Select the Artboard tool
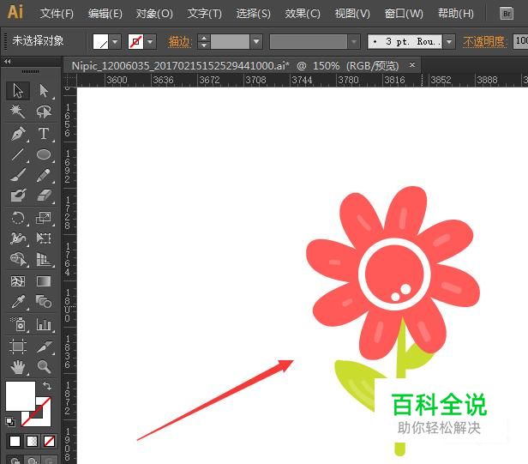Image resolution: width=528 pixels, height=464 pixels. click(x=18, y=346)
